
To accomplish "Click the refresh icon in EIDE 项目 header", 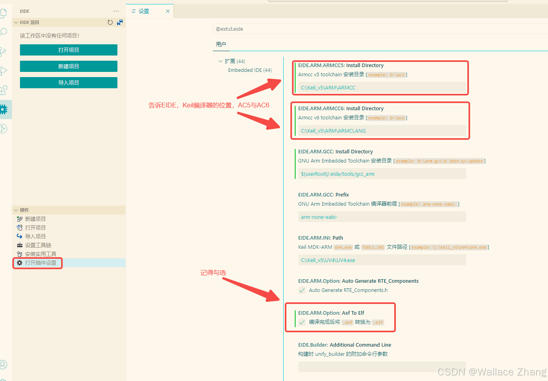I will [x=110, y=22].
